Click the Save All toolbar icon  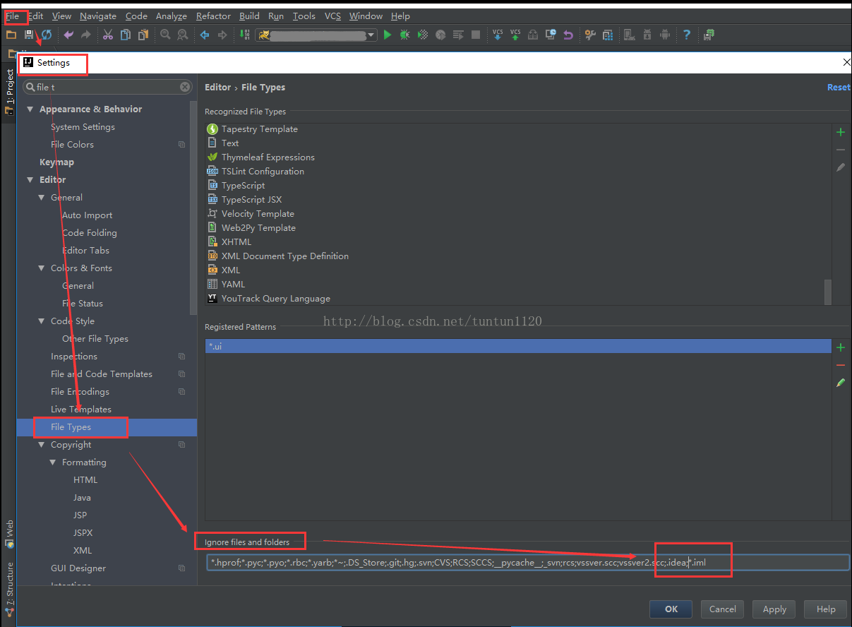[29, 35]
